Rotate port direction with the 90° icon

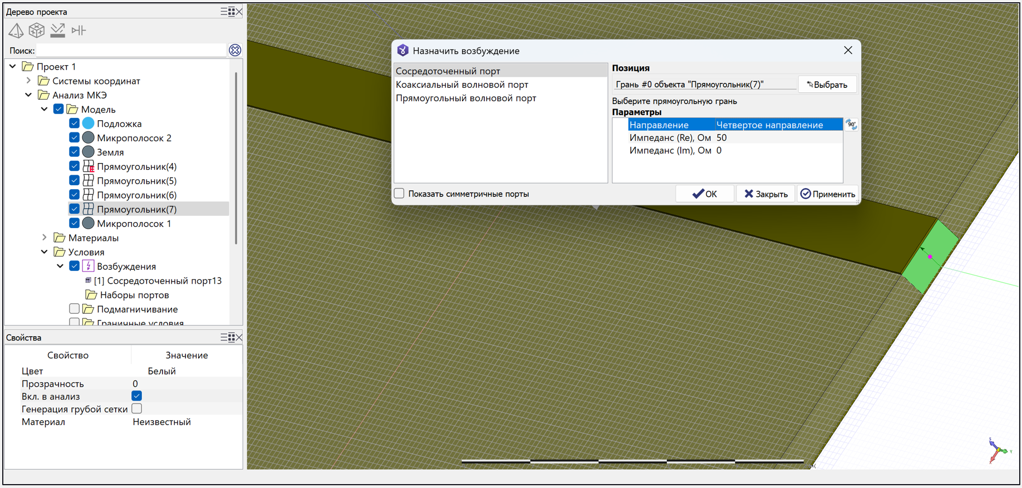851,125
